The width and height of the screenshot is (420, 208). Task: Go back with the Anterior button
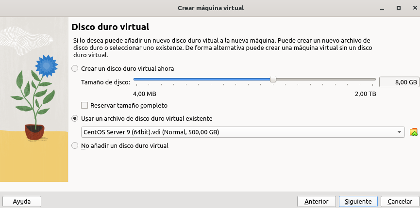317,202
